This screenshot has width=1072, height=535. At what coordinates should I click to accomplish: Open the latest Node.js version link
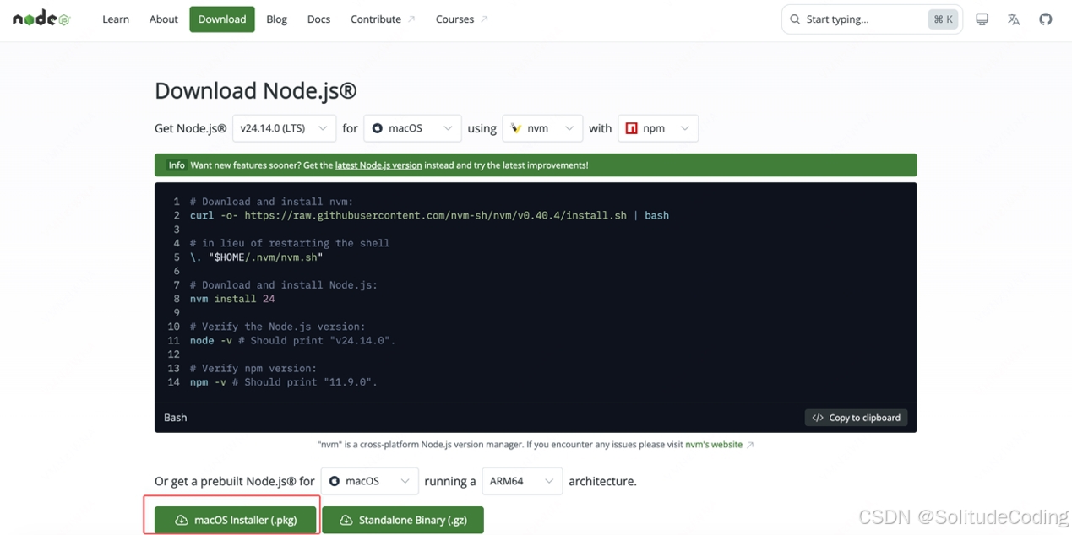click(378, 165)
